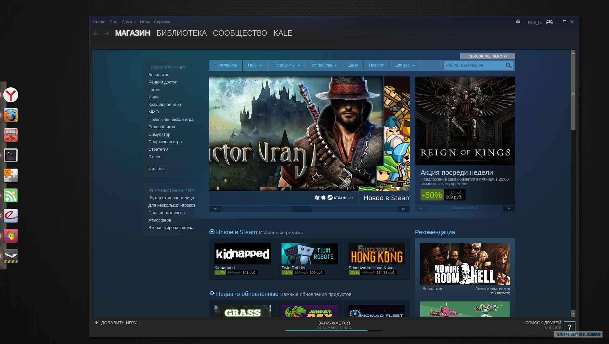Launch Firefox from the dock
The width and height of the screenshot is (609, 344).
click(x=11, y=115)
